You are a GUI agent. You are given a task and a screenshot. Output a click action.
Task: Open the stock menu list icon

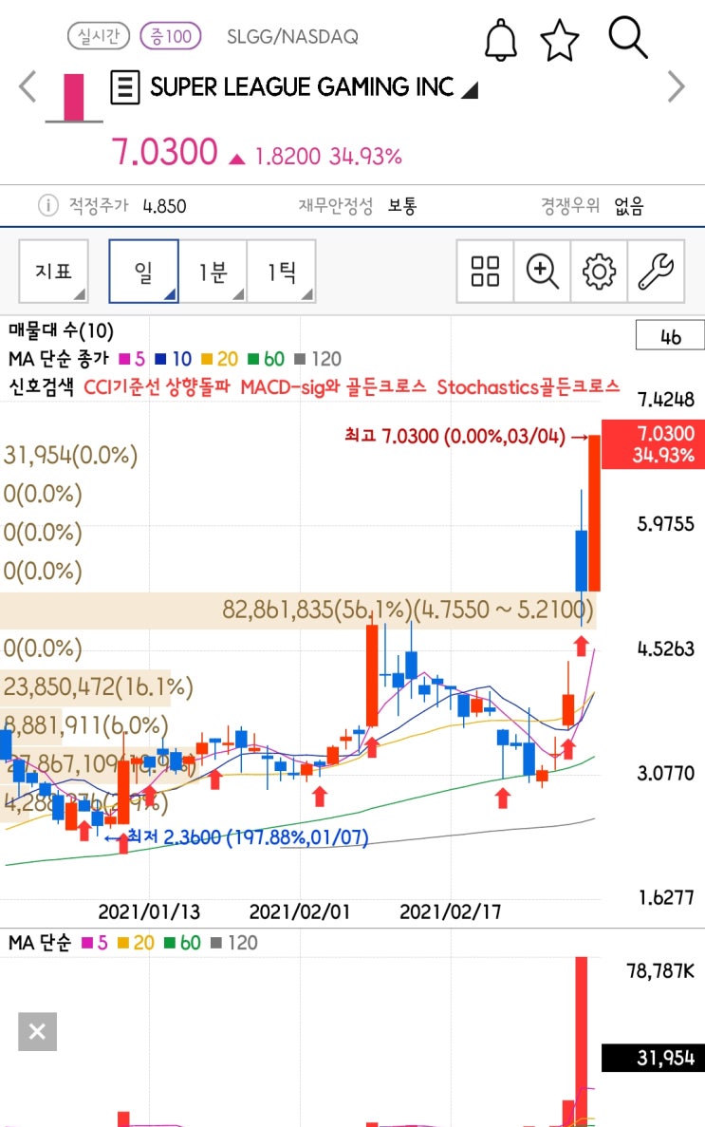[125, 87]
